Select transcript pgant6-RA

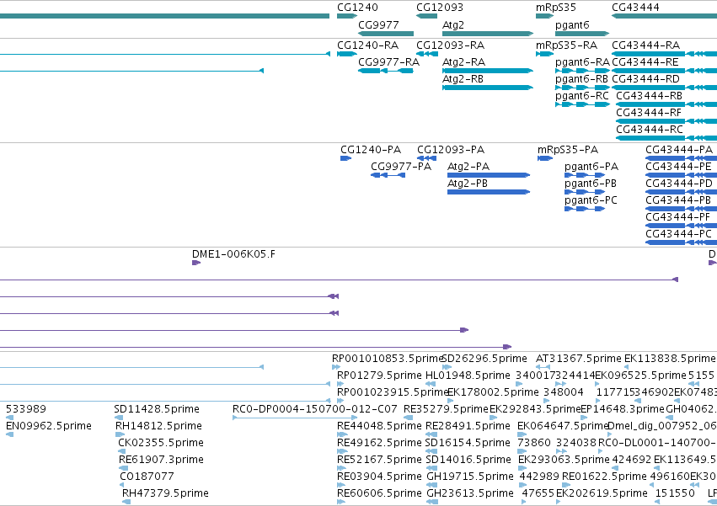[582, 71]
